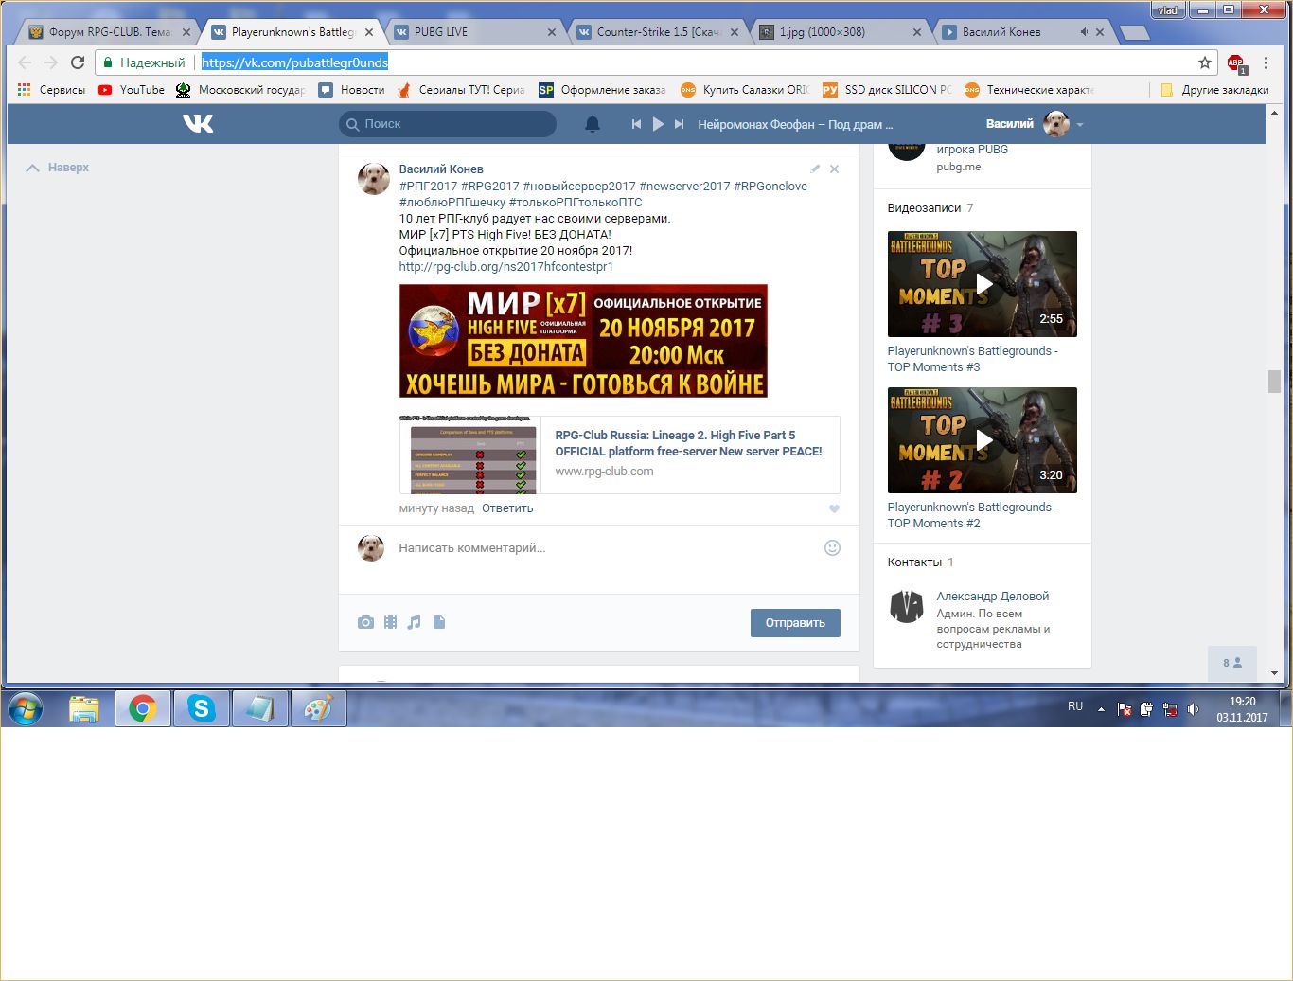The width and height of the screenshot is (1293, 981).
Task: Open Василий Конев's profile name in the comment
Action: (441, 169)
